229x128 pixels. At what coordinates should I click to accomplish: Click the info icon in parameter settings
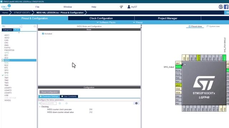click(x=136, y=103)
